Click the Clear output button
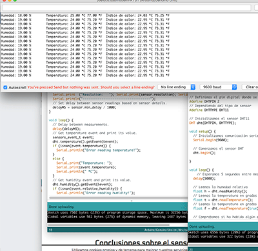 (x=250, y=87)
